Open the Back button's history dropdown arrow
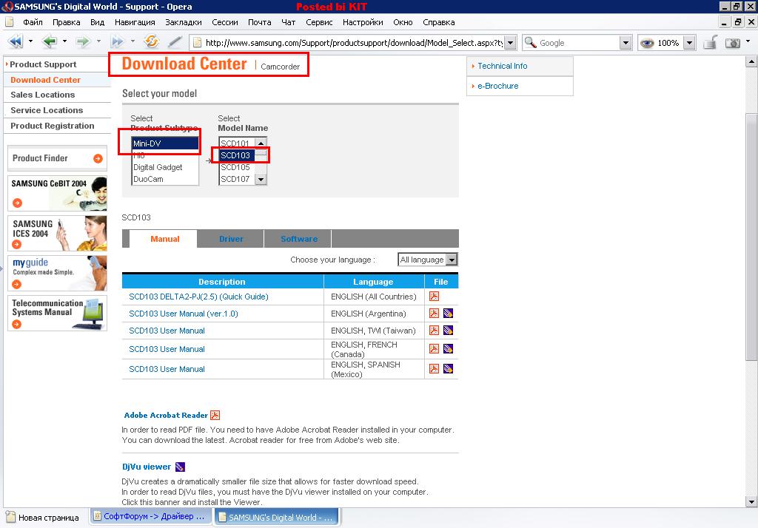Screen dimensions: 758x528 (x=65, y=41)
